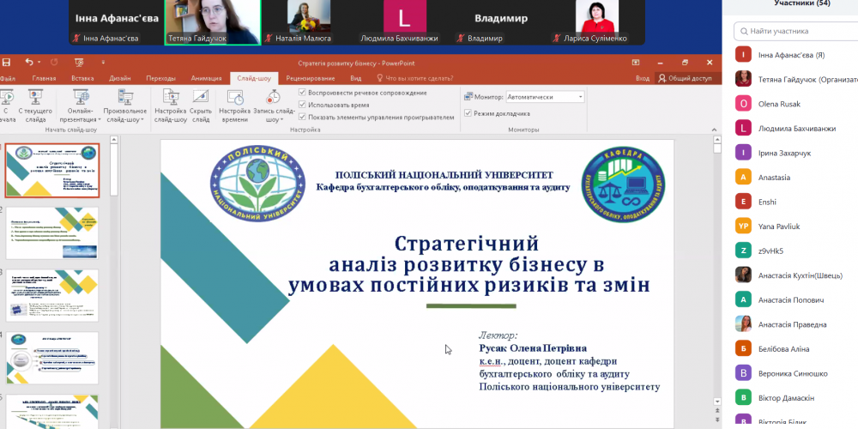
Task: Expand the Monitor selection dropdown
Action: [580, 97]
